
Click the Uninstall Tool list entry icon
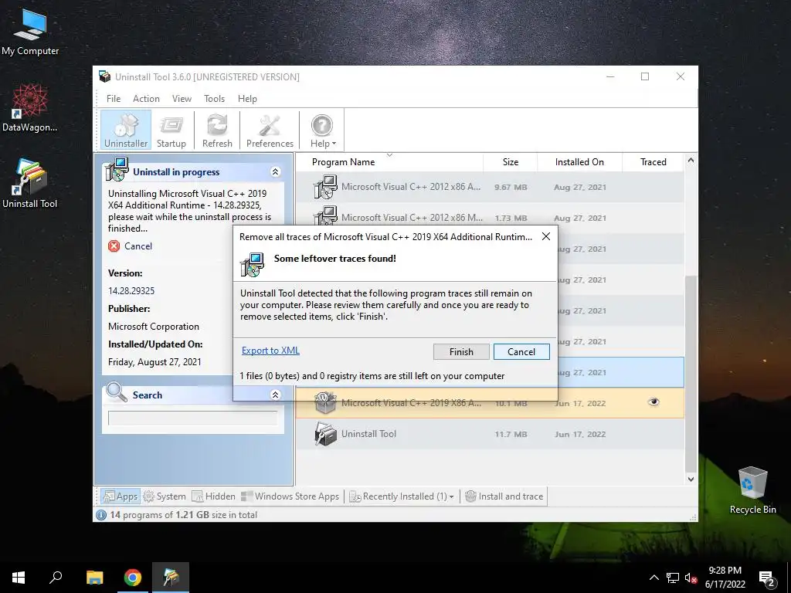pos(325,434)
